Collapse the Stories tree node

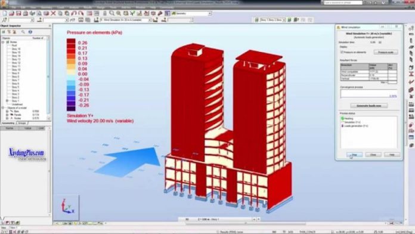tap(3, 42)
